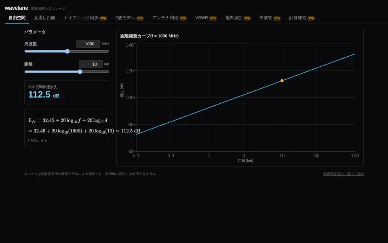The height and width of the screenshot is (243, 388).
Task: Switch to the 自由空間 tab
Action: point(17,18)
